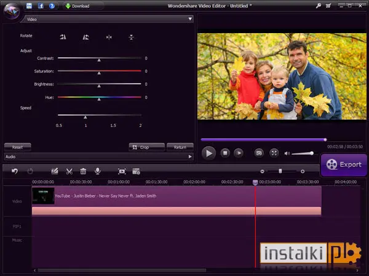Click the preview progress bar knob
Viewport: 369px width, 276px height.
tap(325, 140)
